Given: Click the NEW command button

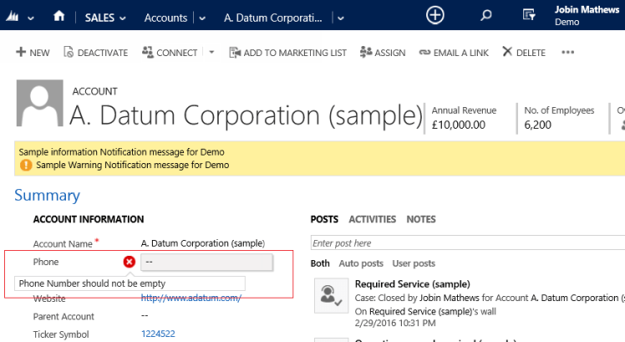Looking at the screenshot, I should (33, 52).
